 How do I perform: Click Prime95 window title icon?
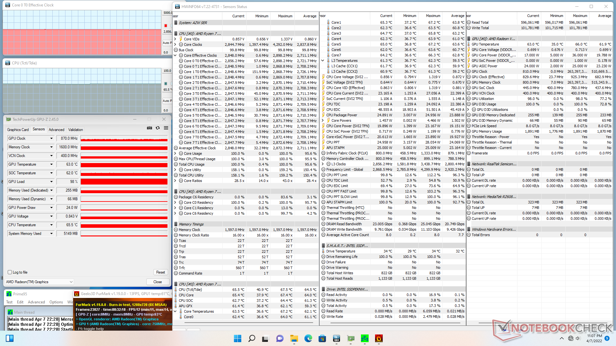(x=9, y=294)
